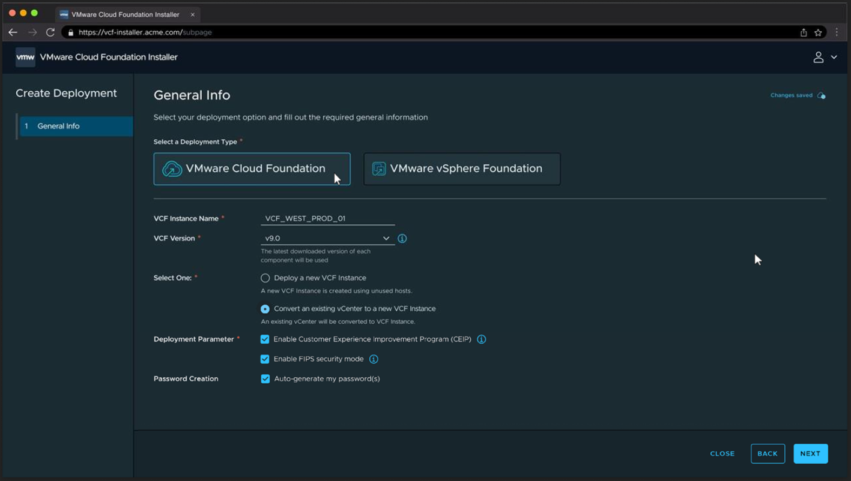The width and height of the screenshot is (851, 481).
Task: Toggle Auto-generate my password(s) checkbox
Action: (265, 379)
